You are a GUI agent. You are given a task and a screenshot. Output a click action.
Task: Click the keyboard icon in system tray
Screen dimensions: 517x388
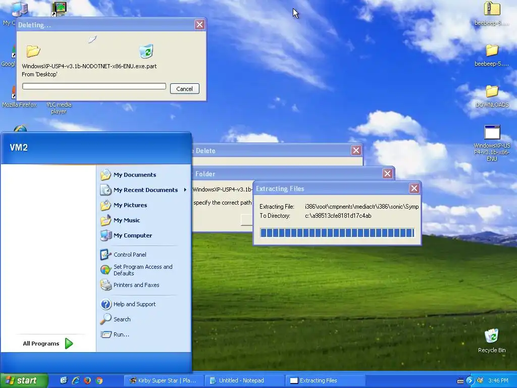(460, 381)
